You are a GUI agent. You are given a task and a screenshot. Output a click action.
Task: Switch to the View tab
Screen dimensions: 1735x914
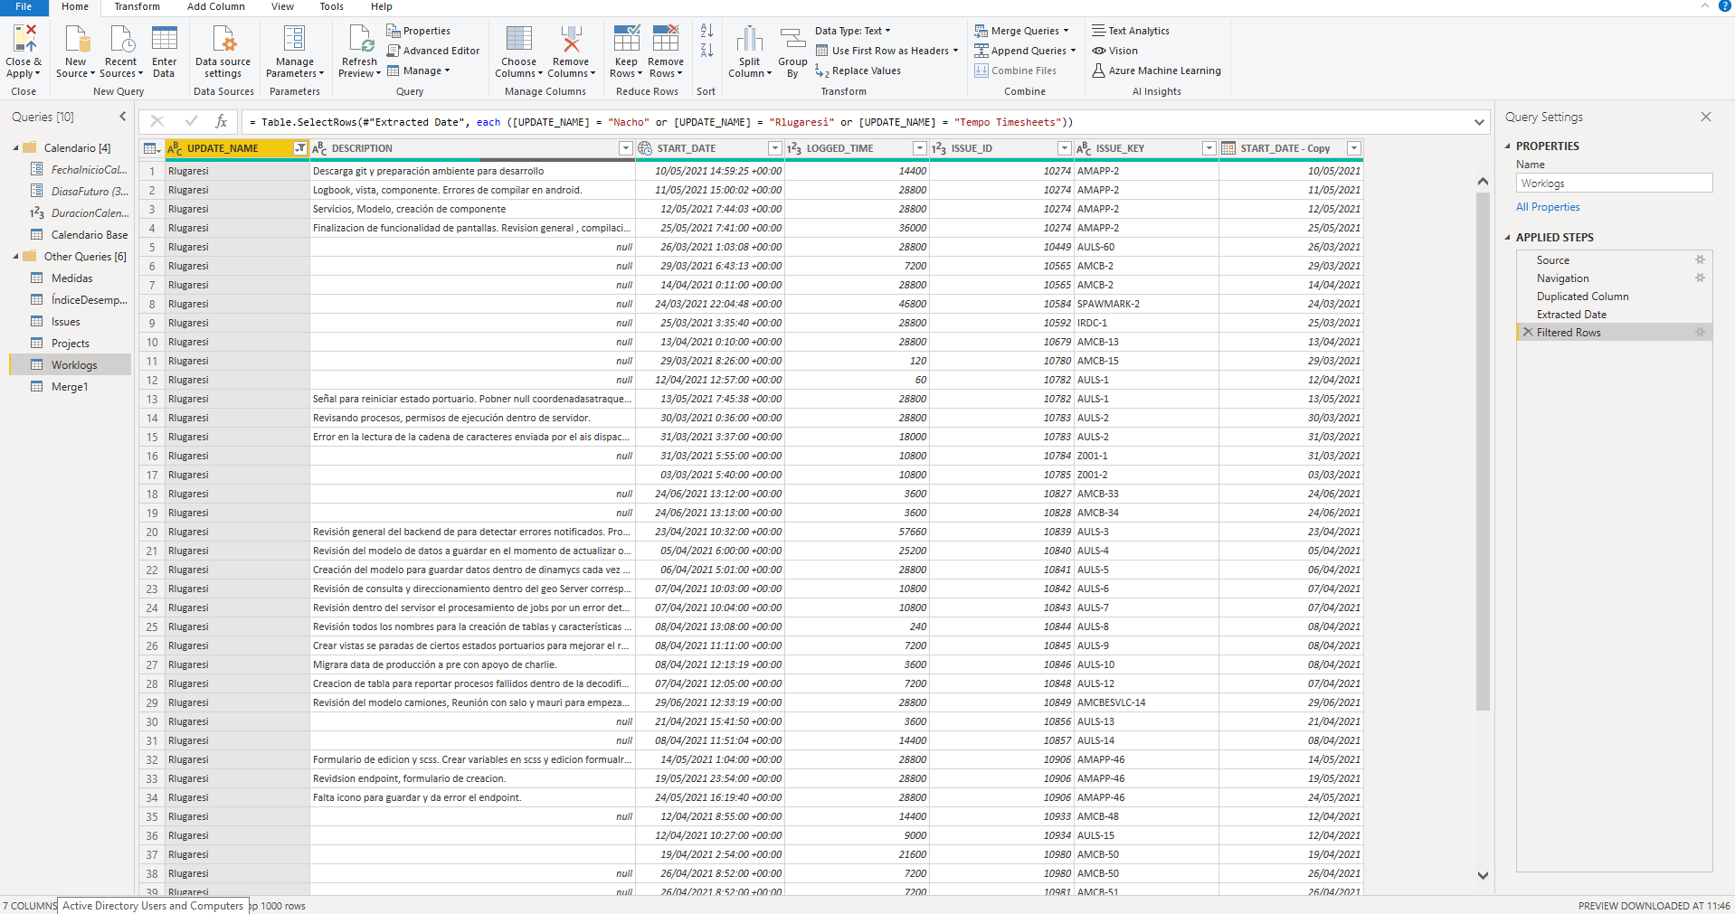tap(282, 6)
